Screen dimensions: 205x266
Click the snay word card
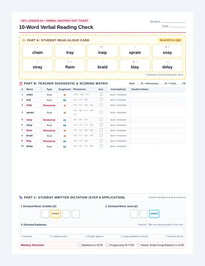(167, 51)
